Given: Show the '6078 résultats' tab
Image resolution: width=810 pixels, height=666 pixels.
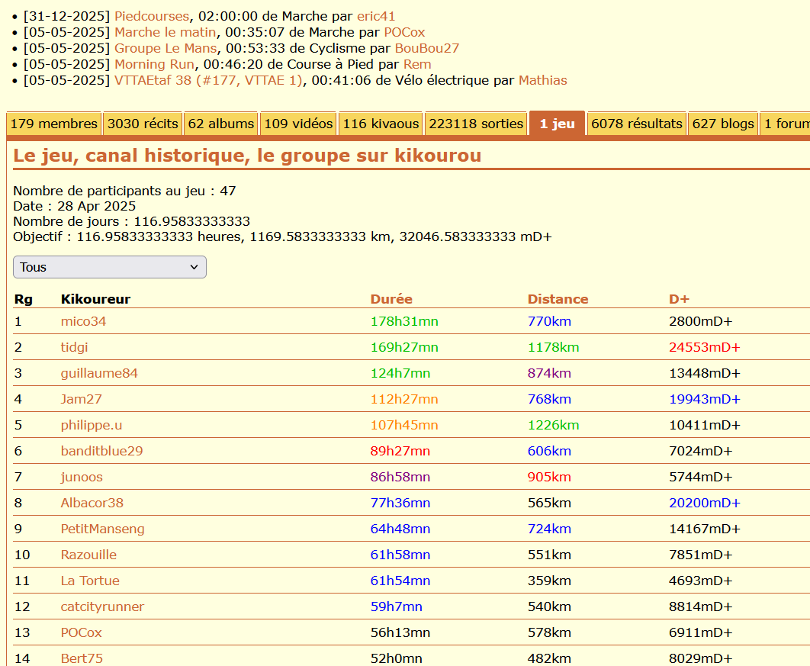Looking at the screenshot, I should pyautogui.click(x=636, y=124).
